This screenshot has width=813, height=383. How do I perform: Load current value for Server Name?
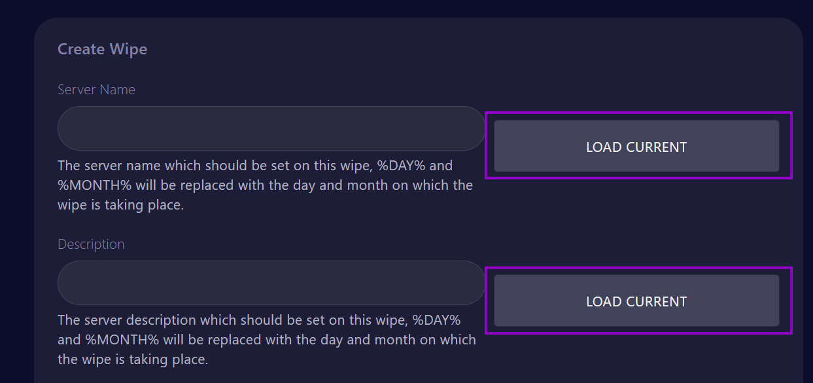[636, 147]
